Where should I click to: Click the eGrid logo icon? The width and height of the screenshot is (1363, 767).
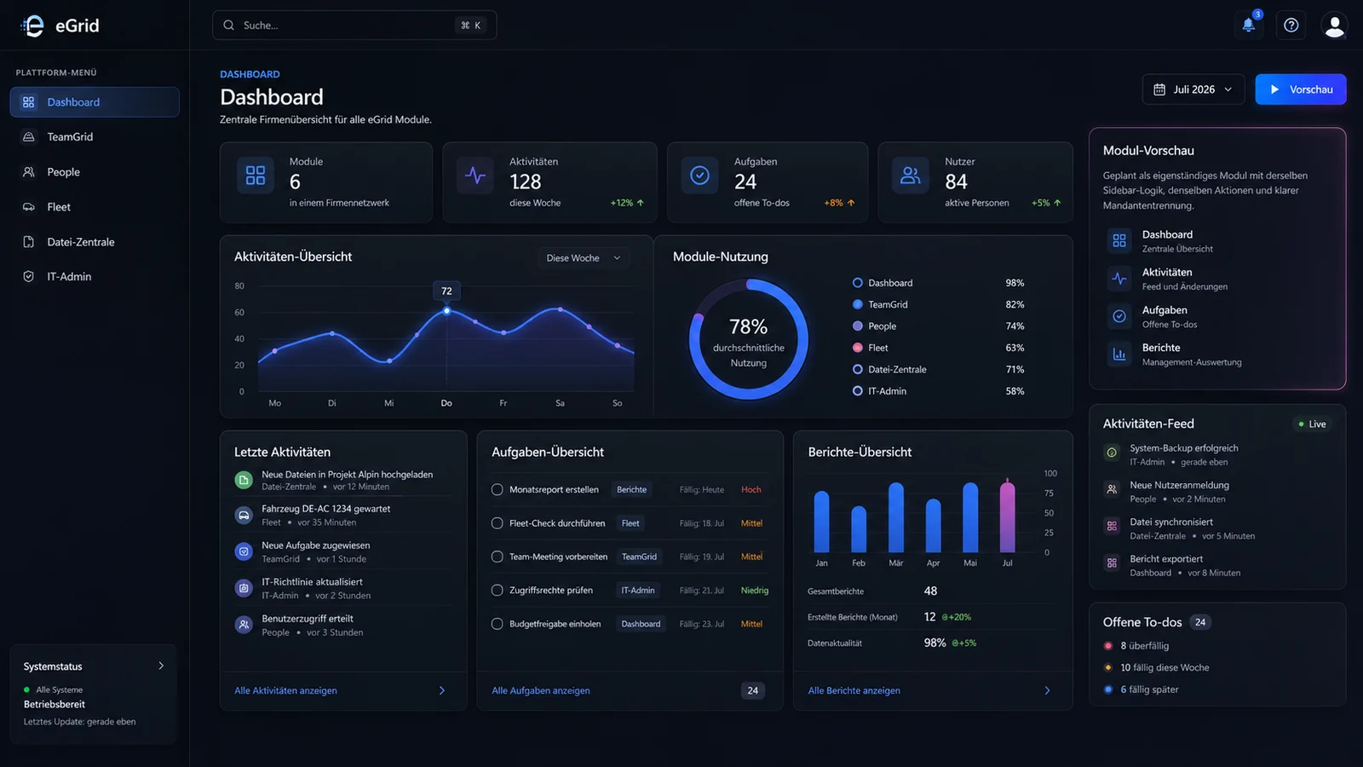click(32, 26)
